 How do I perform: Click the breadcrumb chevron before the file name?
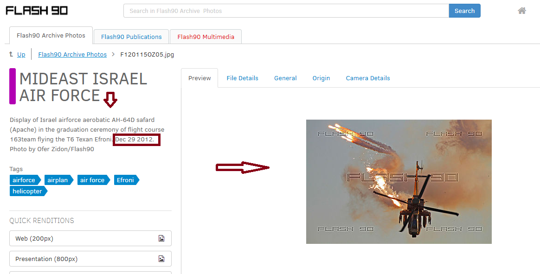click(x=113, y=54)
